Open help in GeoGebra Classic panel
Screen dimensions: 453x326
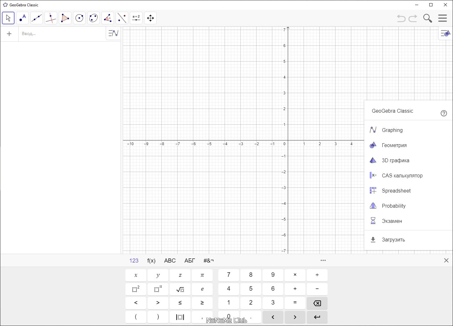point(444,113)
